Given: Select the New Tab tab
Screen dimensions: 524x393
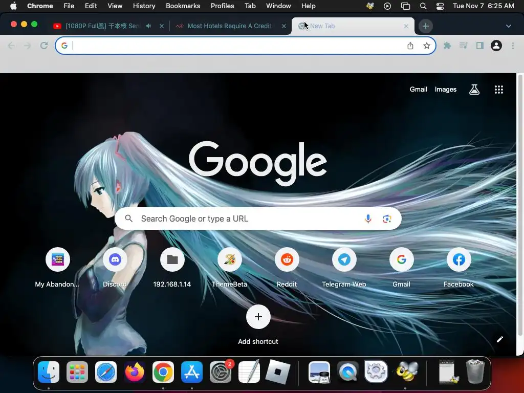Looking at the screenshot, I should click(353, 26).
